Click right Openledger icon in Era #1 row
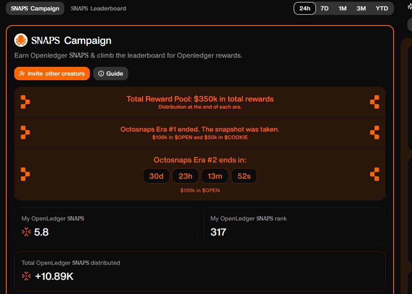 374,132
